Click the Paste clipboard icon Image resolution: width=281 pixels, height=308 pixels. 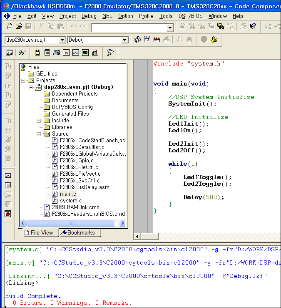(60, 26)
